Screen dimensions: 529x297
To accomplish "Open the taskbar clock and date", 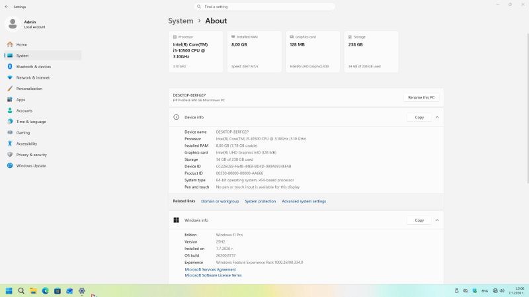I will [x=516, y=291].
